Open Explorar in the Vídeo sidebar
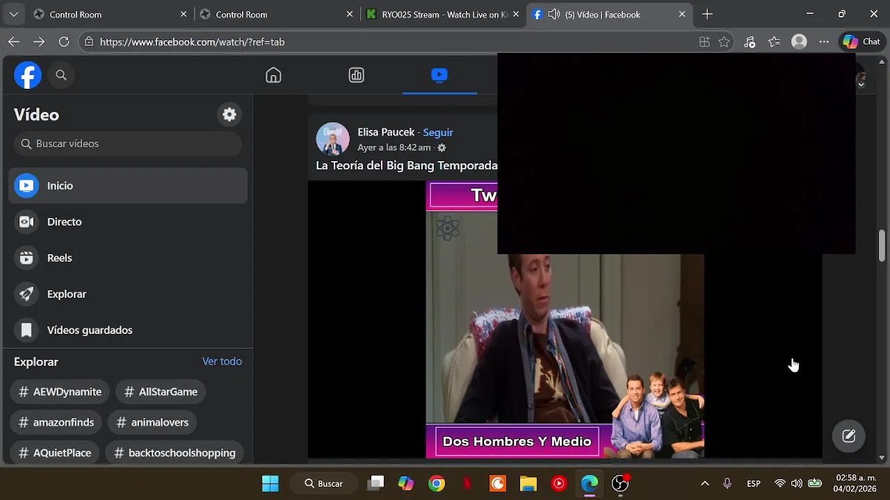The image size is (890, 500). click(128, 294)
